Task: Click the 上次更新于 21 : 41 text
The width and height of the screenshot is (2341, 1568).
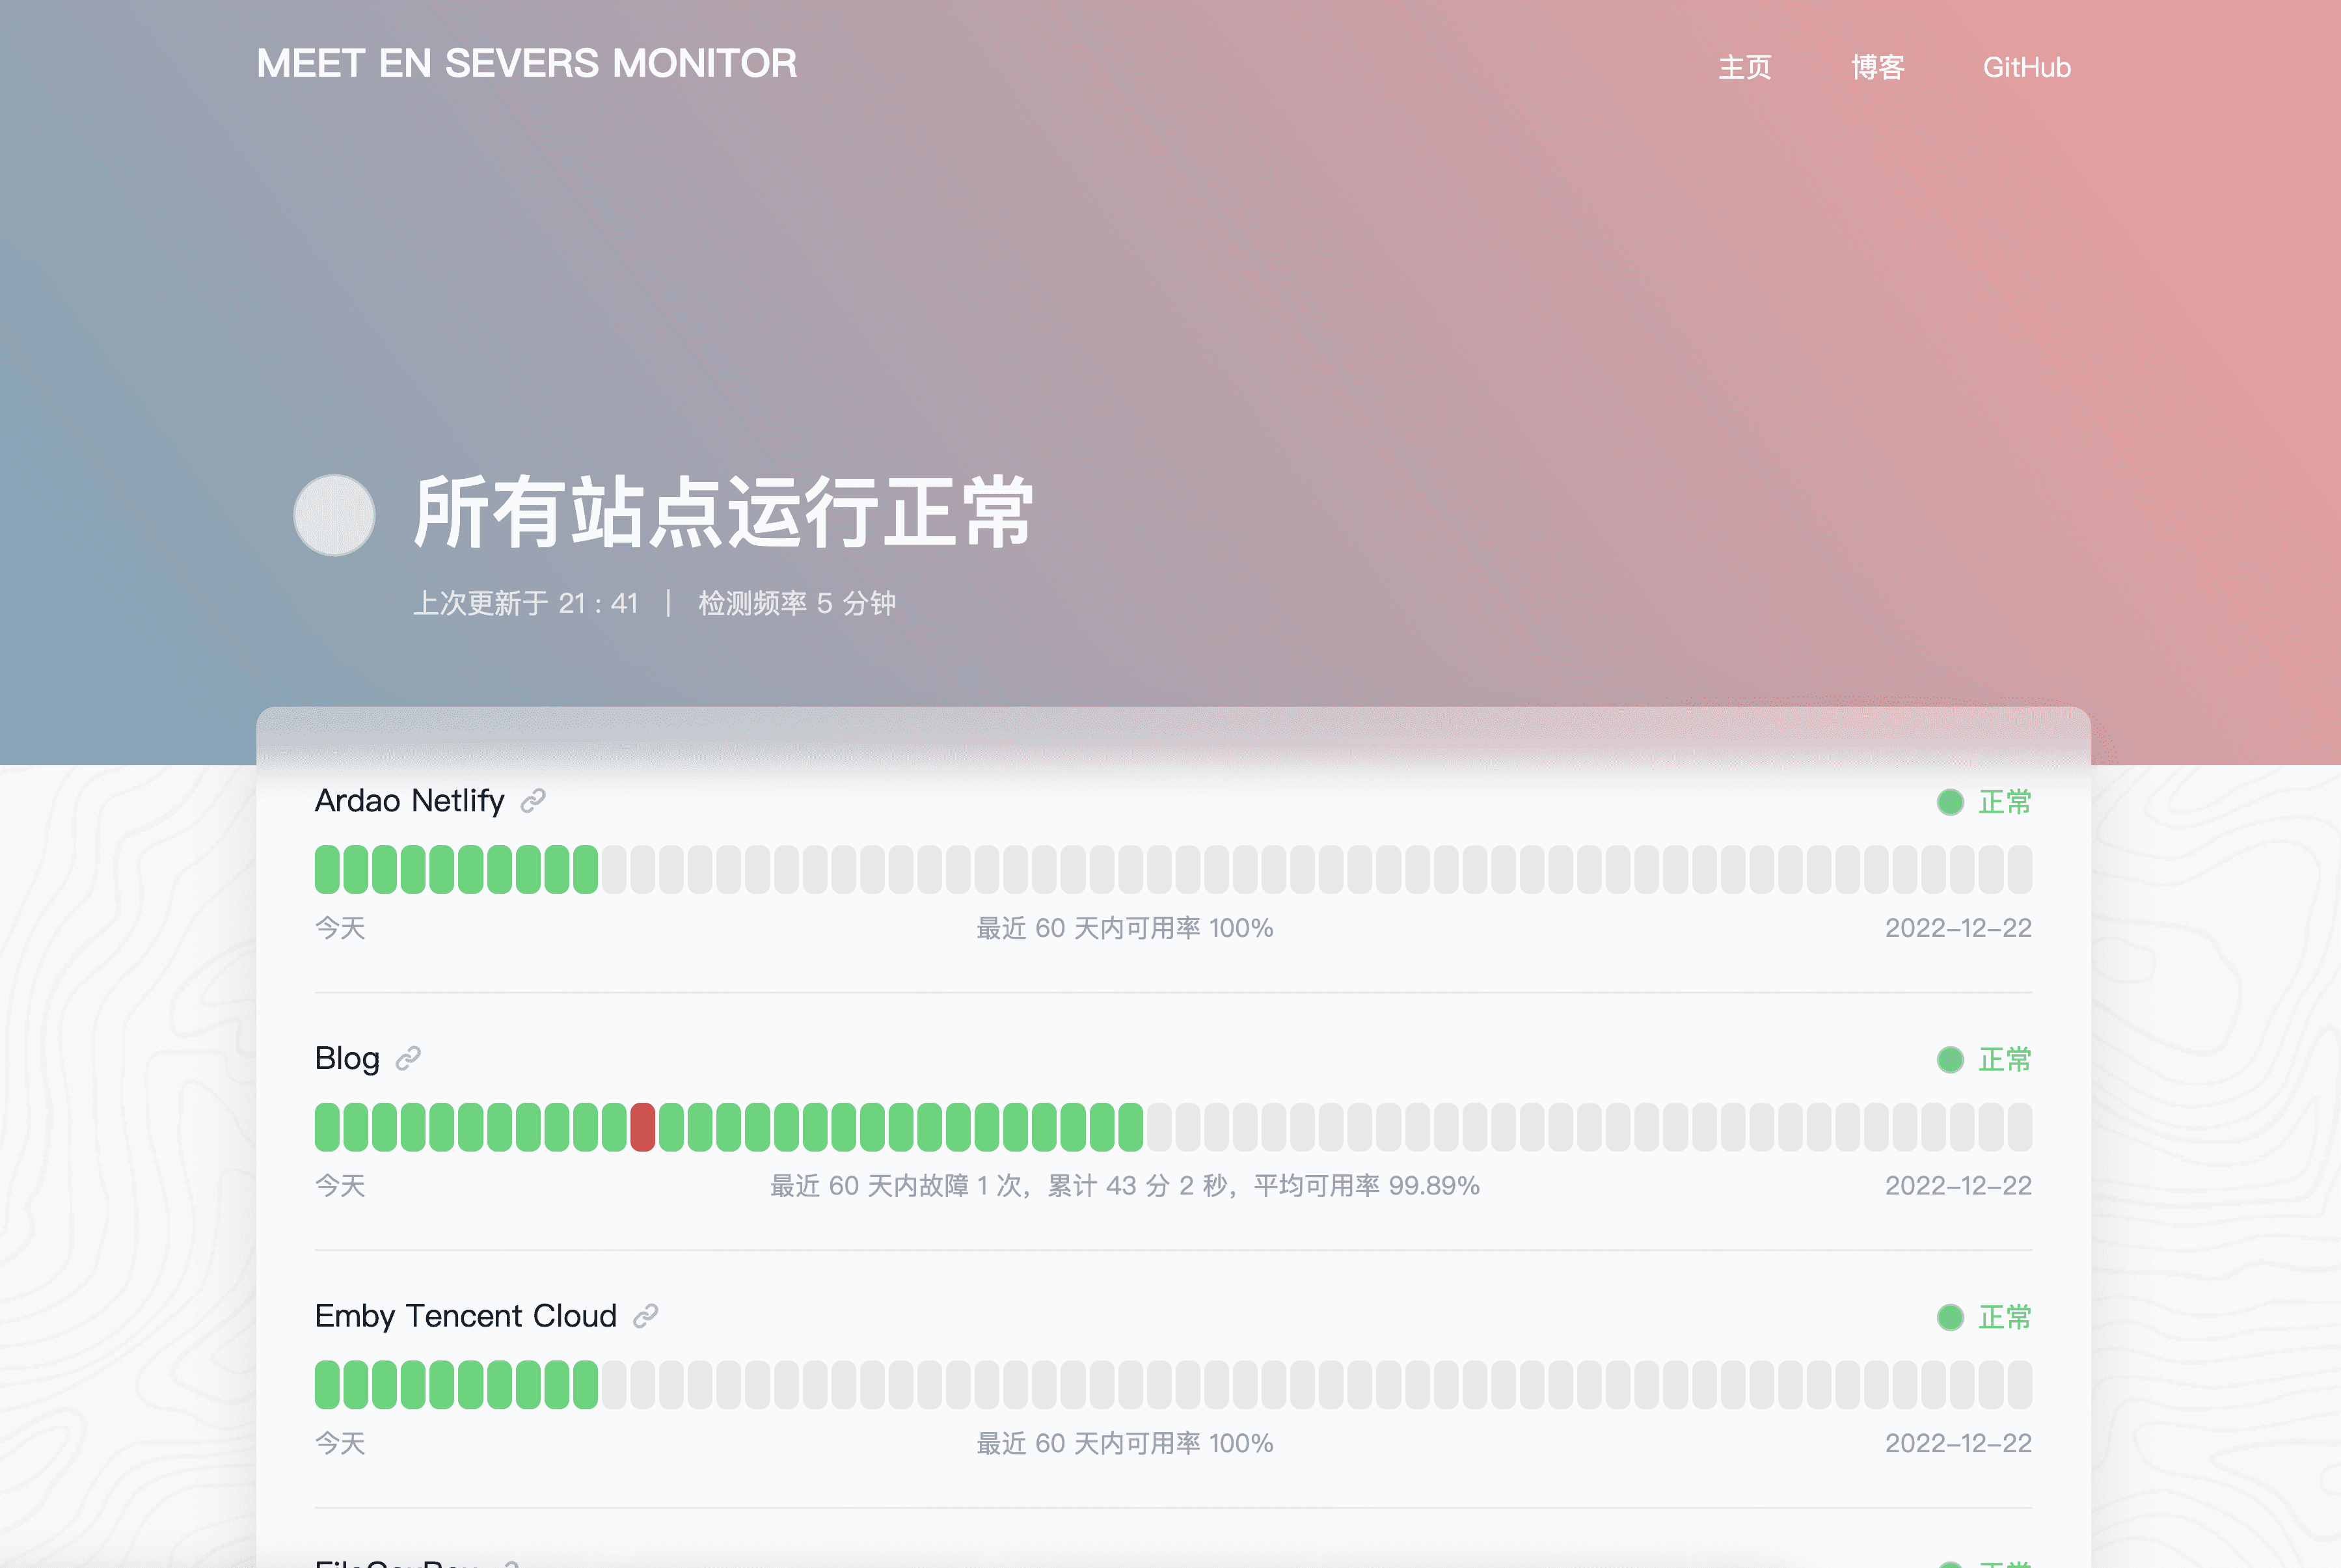Action: tap(526, 603)
